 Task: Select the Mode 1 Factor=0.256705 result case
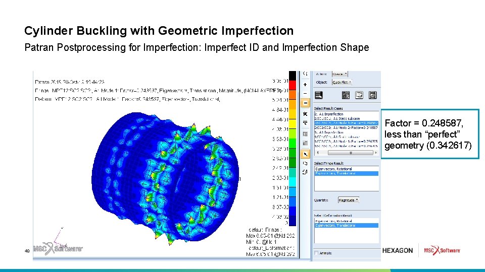(346, 141)
